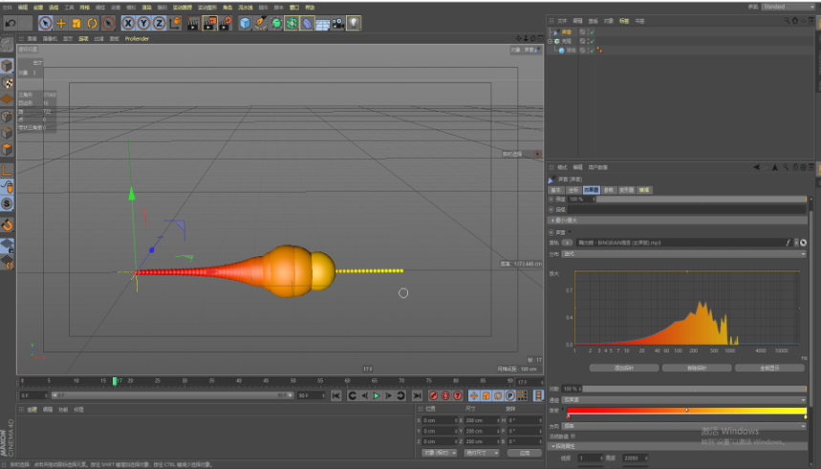The width and height of the screenshot is (821, 469).
Task: Click the 22050 high frequency field
Action: tap(636, 458)
